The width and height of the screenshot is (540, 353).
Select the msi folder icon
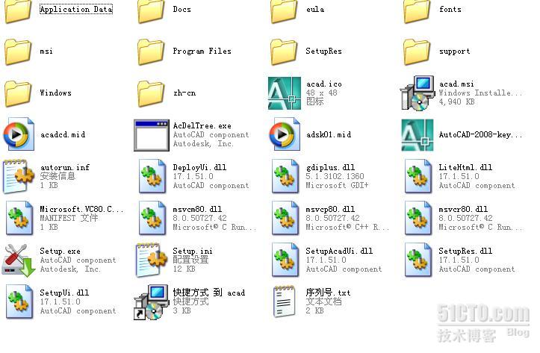(18, 51)
